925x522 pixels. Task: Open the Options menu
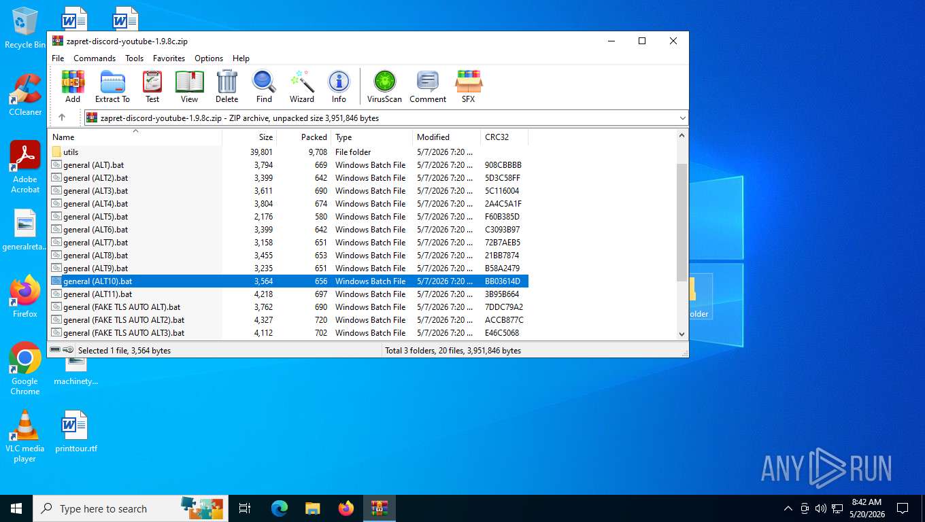pyautogui.click(x=209, y=58)
